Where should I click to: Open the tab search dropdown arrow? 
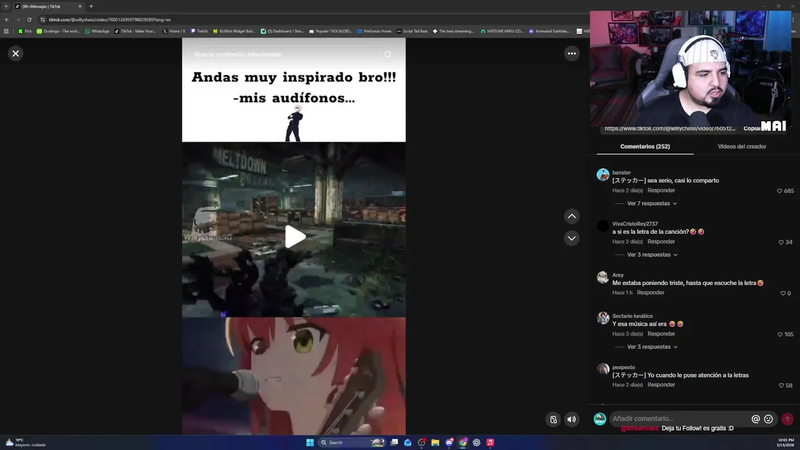point(6,6)
